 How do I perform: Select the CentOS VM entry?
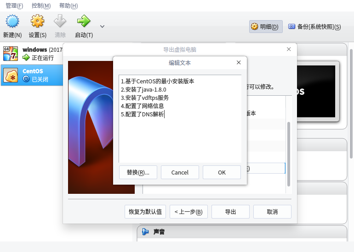coord(32,75)
